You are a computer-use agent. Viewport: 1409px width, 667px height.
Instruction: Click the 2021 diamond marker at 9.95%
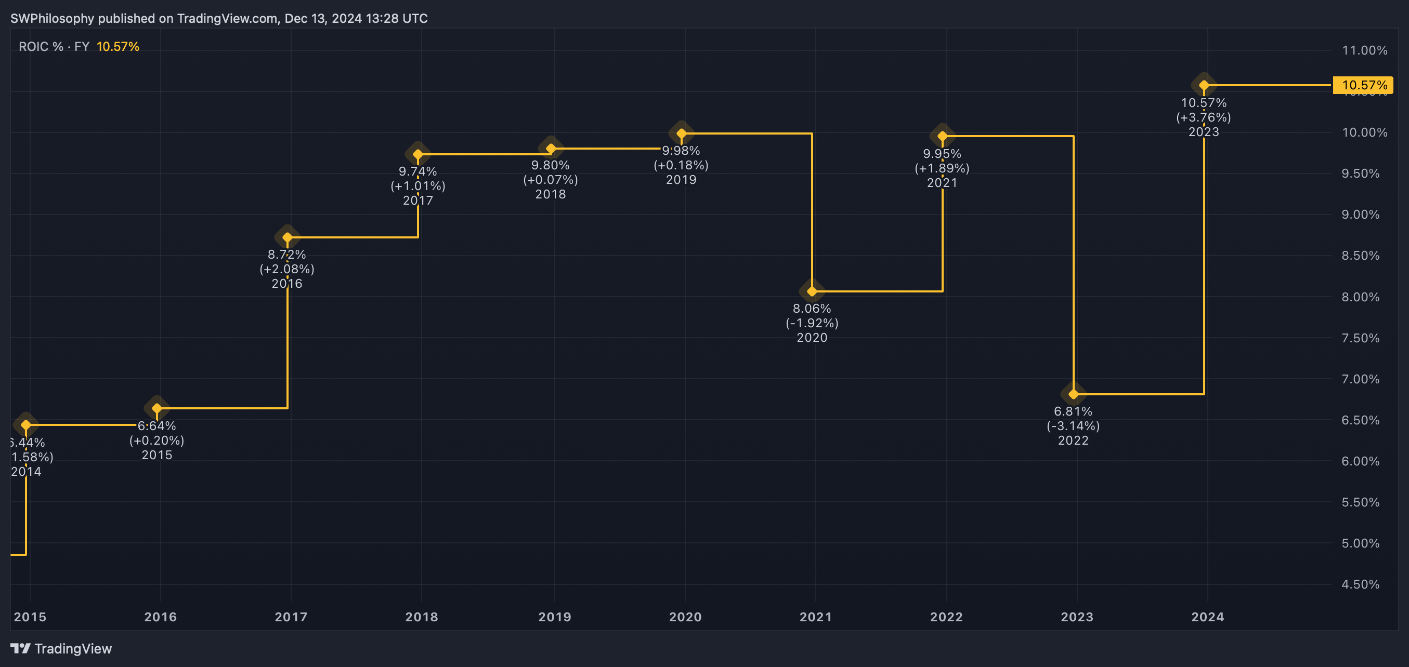click(x=942, y=136)
